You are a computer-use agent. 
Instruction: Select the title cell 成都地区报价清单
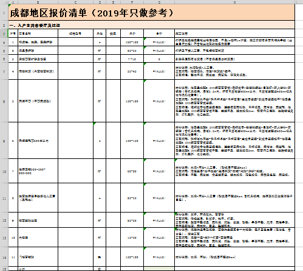coord(151,13)
